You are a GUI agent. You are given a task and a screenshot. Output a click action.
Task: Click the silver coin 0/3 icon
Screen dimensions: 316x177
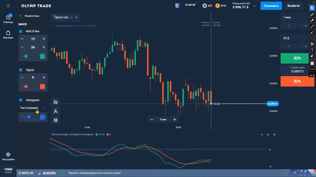(204, 5)
